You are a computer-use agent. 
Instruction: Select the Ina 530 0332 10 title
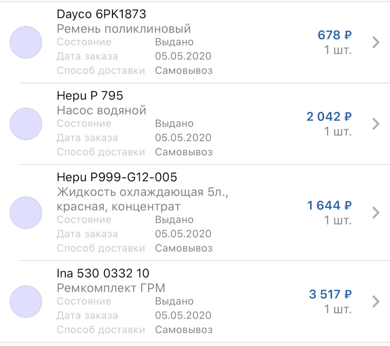[103, 273]
